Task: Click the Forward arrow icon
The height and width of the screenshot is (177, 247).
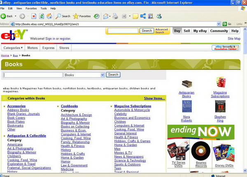Action: point(22,16)
